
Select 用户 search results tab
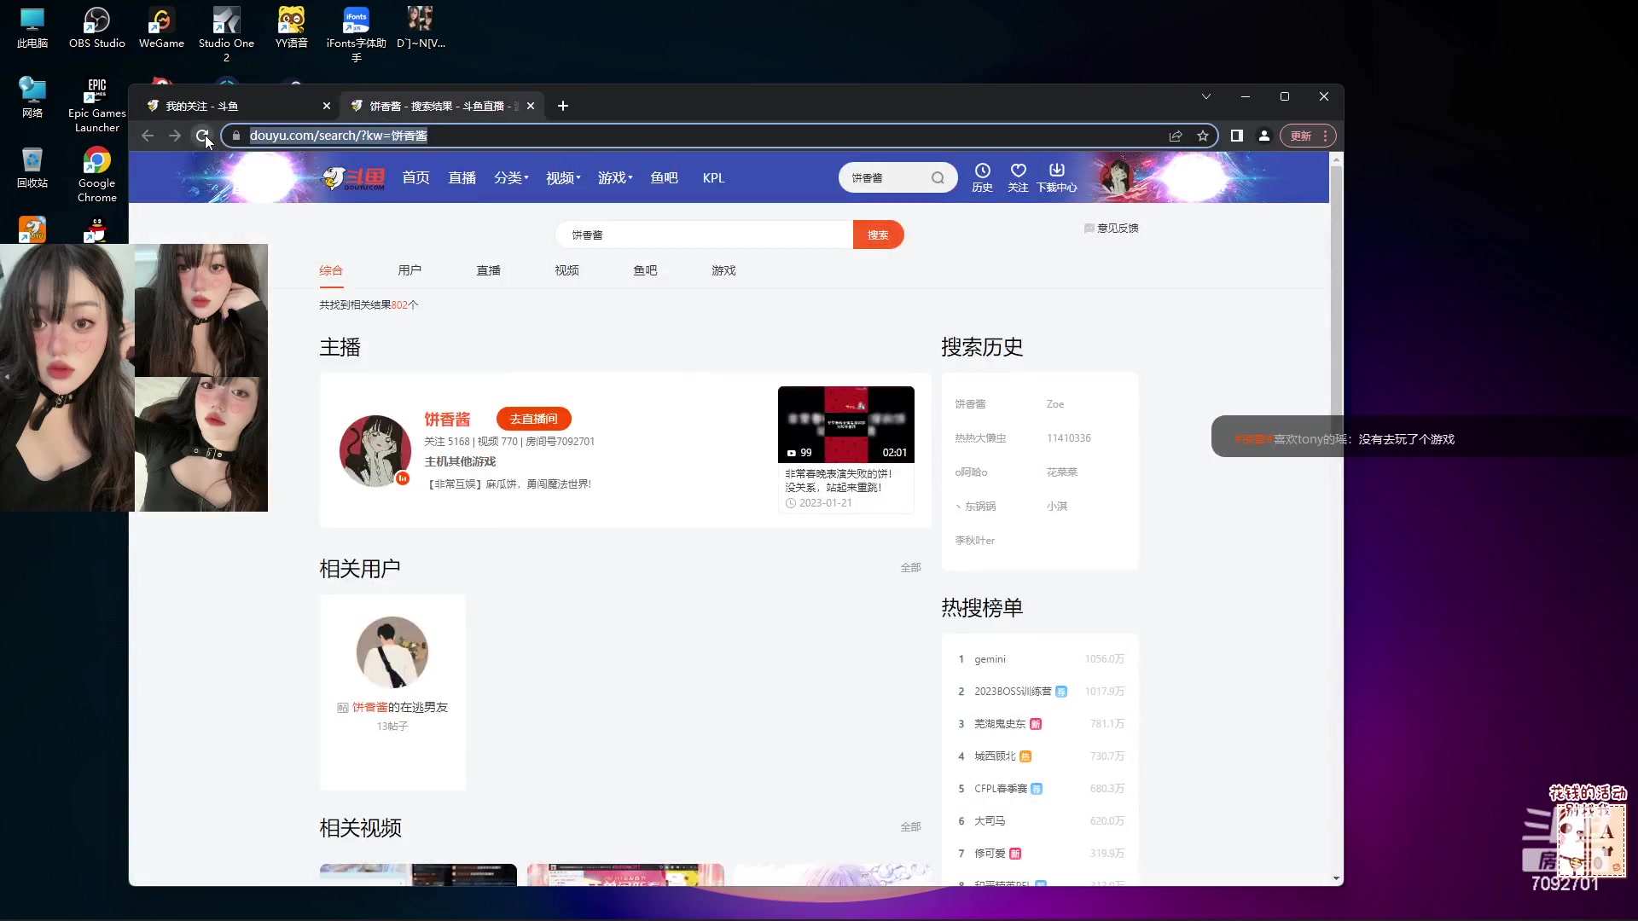pyautogui.click(x=409, y=270)
